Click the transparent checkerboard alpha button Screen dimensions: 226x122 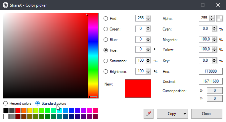pyautogui.click(x=220, y=18)
